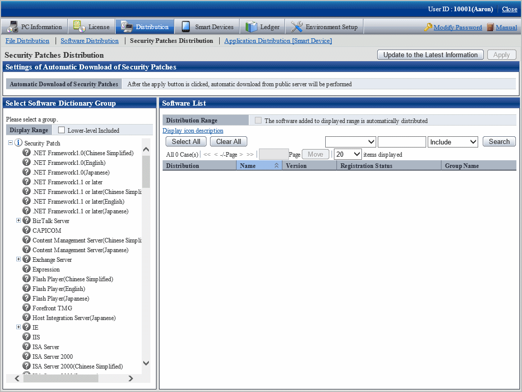Click the Manual book icon
The height and width of the screenshot is (392, 522).
click(490, 28)
